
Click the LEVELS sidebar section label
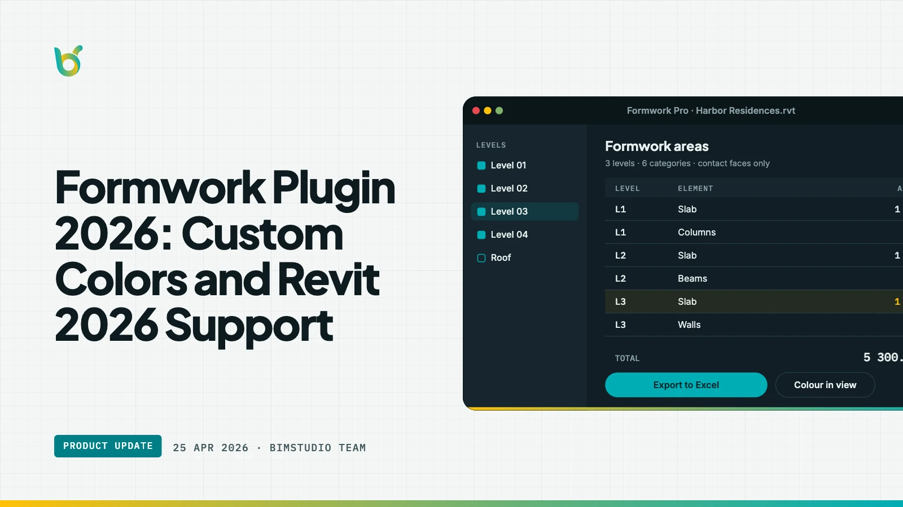pos(491,145)
